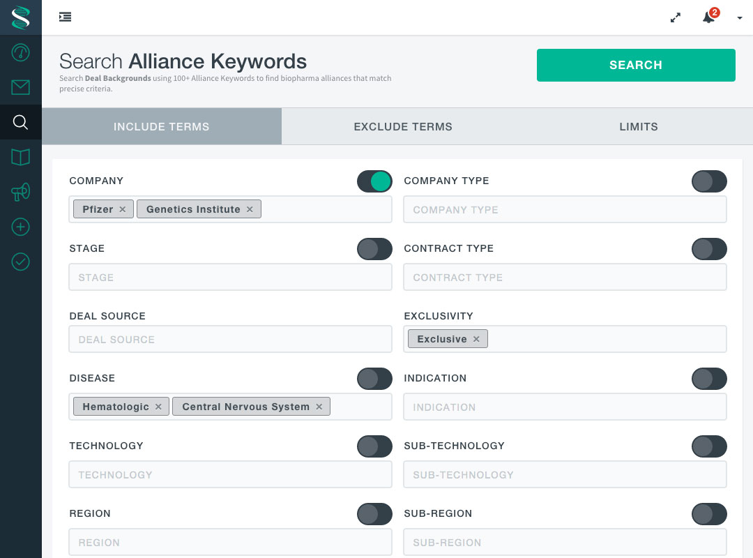Switch to the Exclude Terms tab
This screenshot has height=558, width=753.
pyautogui.click(x=403, y=127)
